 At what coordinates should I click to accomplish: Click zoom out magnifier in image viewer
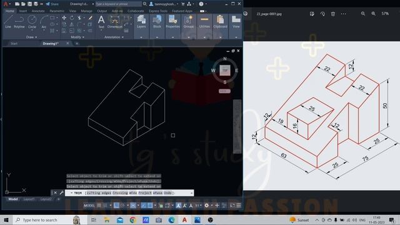[x=362, y=14]
